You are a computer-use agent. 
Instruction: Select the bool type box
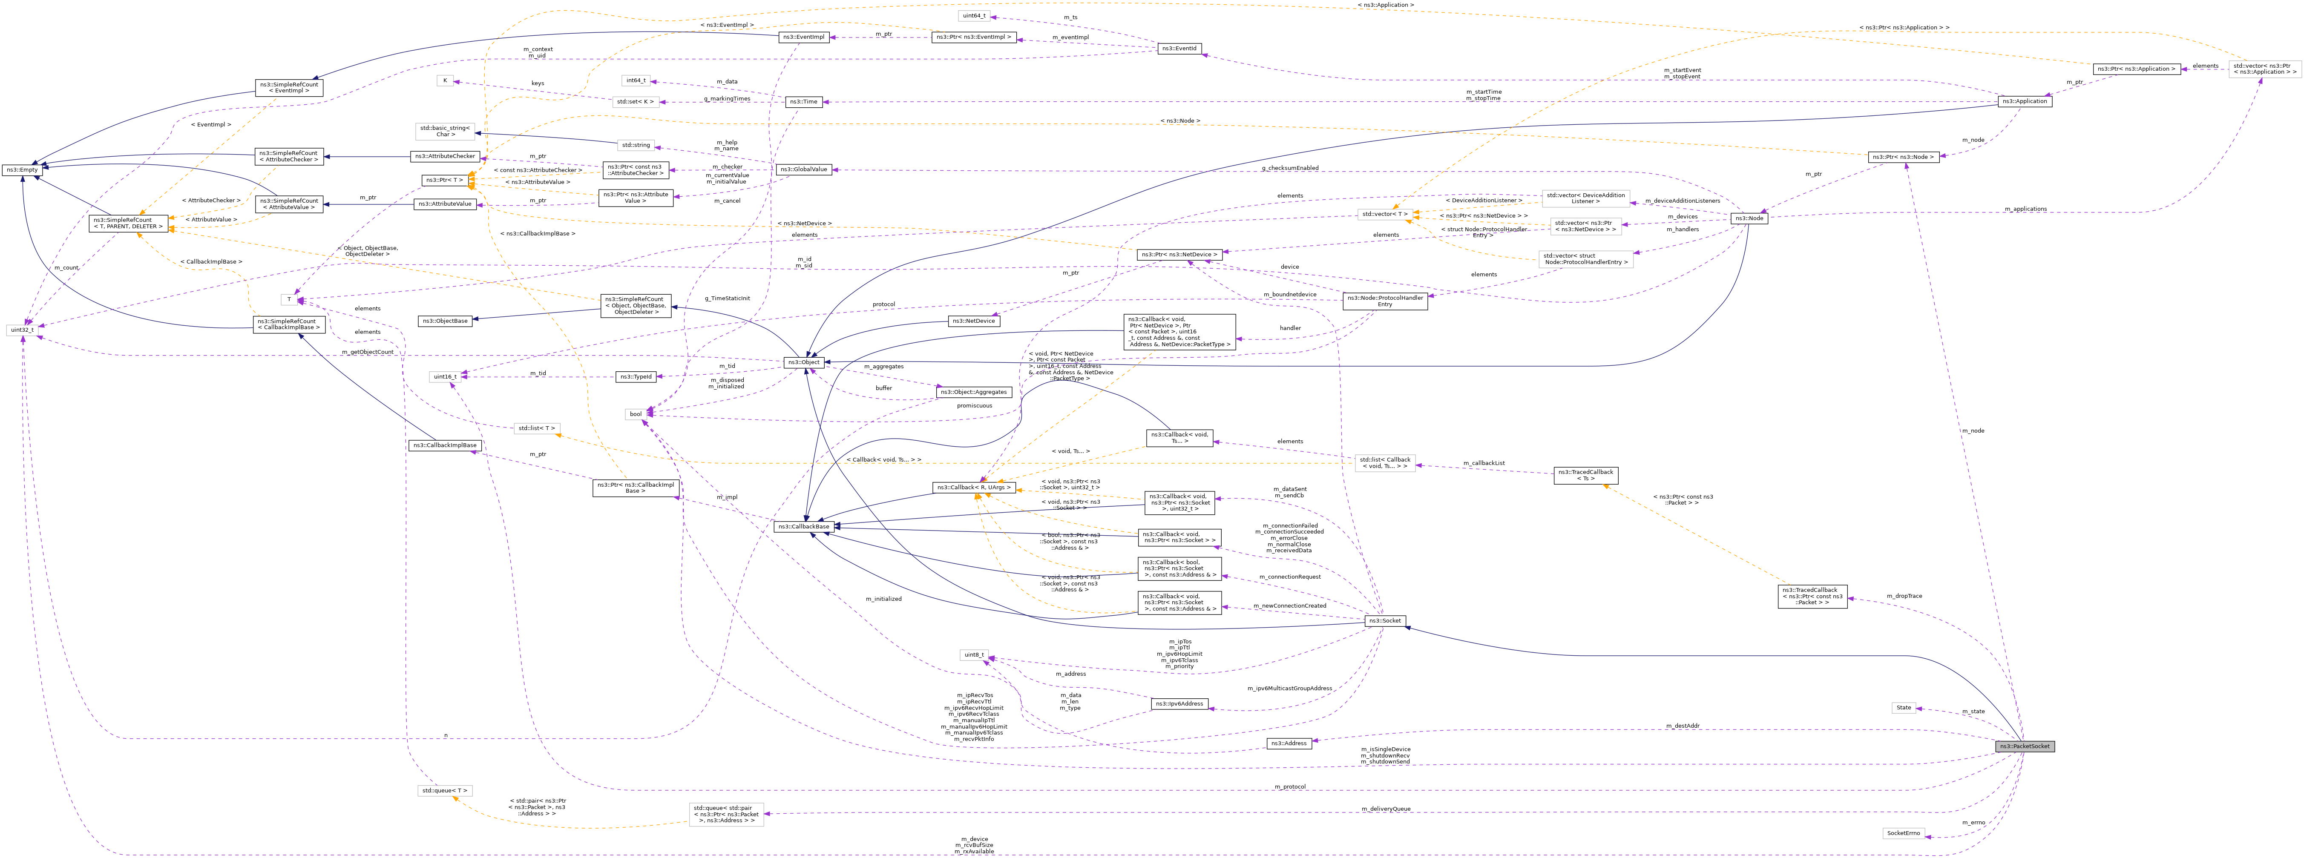[636, 414]
